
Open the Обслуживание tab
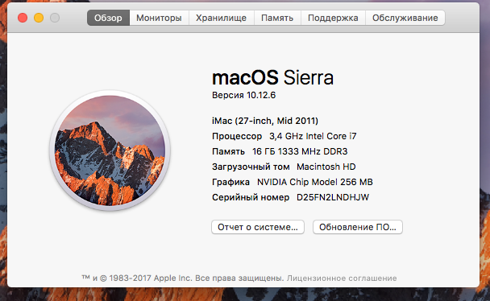[x=405, y=18]
